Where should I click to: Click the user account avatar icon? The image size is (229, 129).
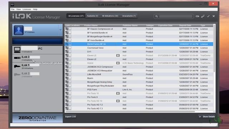pyautogui.click(x=19, y=30)
